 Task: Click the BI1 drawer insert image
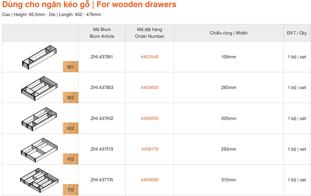click(x=39, y=57)
